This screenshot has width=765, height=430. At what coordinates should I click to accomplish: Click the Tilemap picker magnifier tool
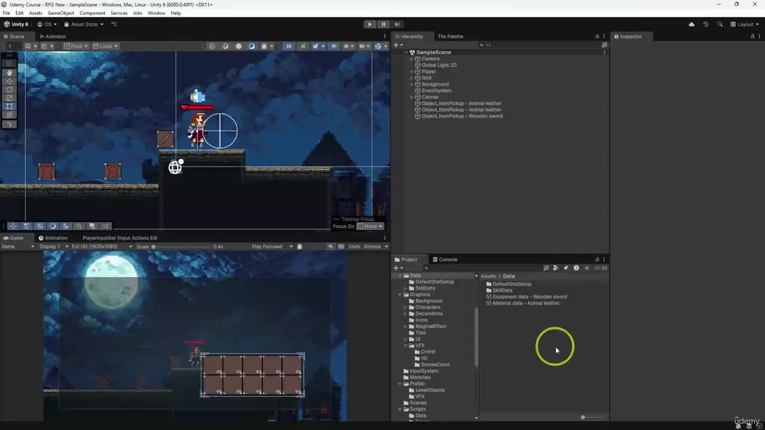[x=79, y=226]
